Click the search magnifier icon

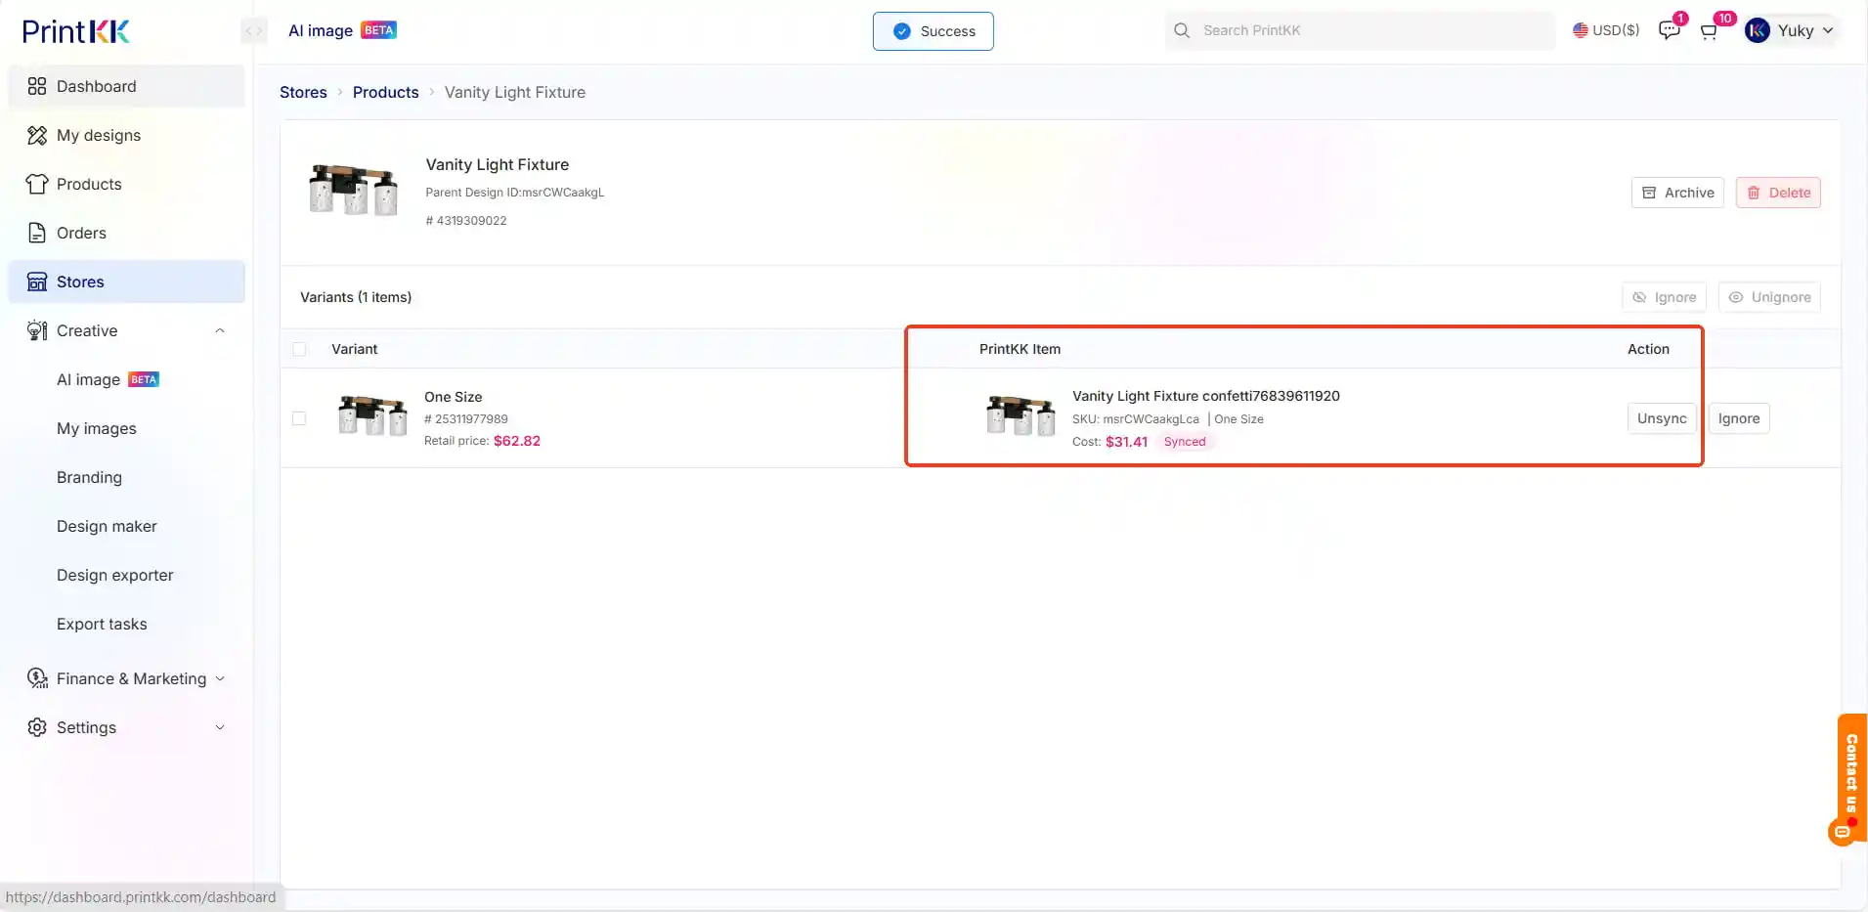(x=1182, y=30)
